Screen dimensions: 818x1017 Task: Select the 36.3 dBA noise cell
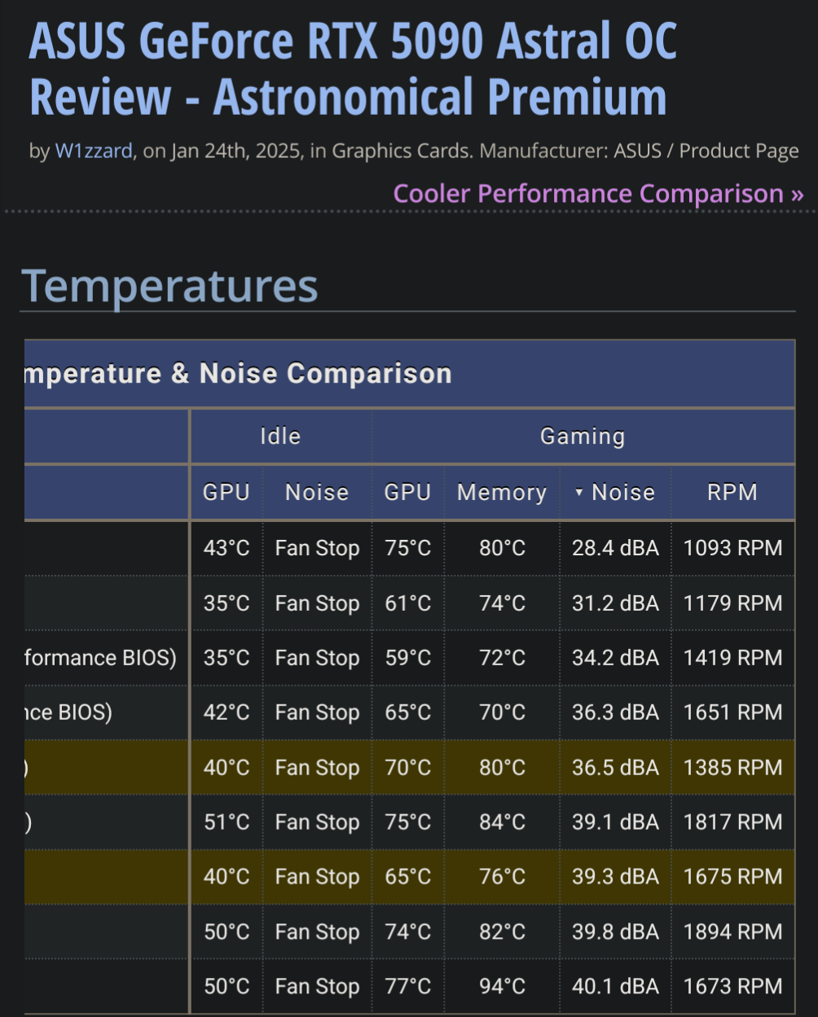615,712
